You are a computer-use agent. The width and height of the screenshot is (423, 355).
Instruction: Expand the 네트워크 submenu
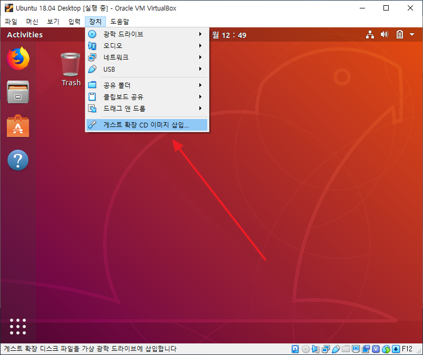[147, 57]
